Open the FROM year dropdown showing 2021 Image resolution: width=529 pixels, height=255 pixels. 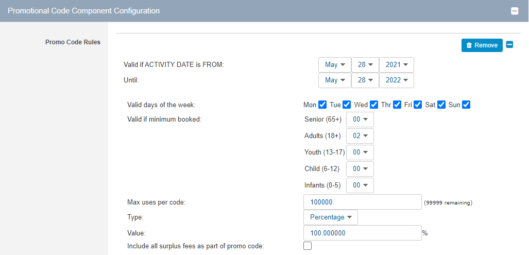(397, 65)
